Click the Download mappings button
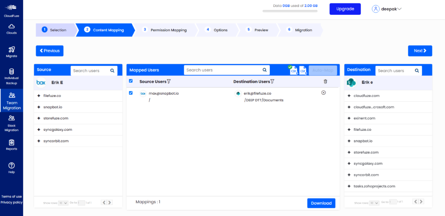 coord(321,203)
